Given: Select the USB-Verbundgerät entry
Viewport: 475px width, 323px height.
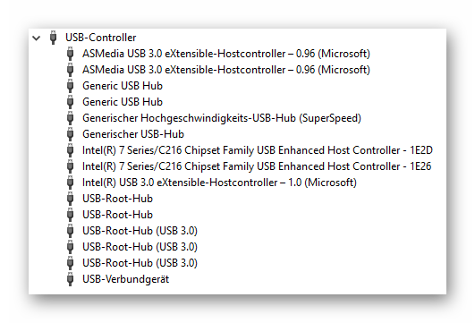Looking at the screenshot, I should point(126,279).
